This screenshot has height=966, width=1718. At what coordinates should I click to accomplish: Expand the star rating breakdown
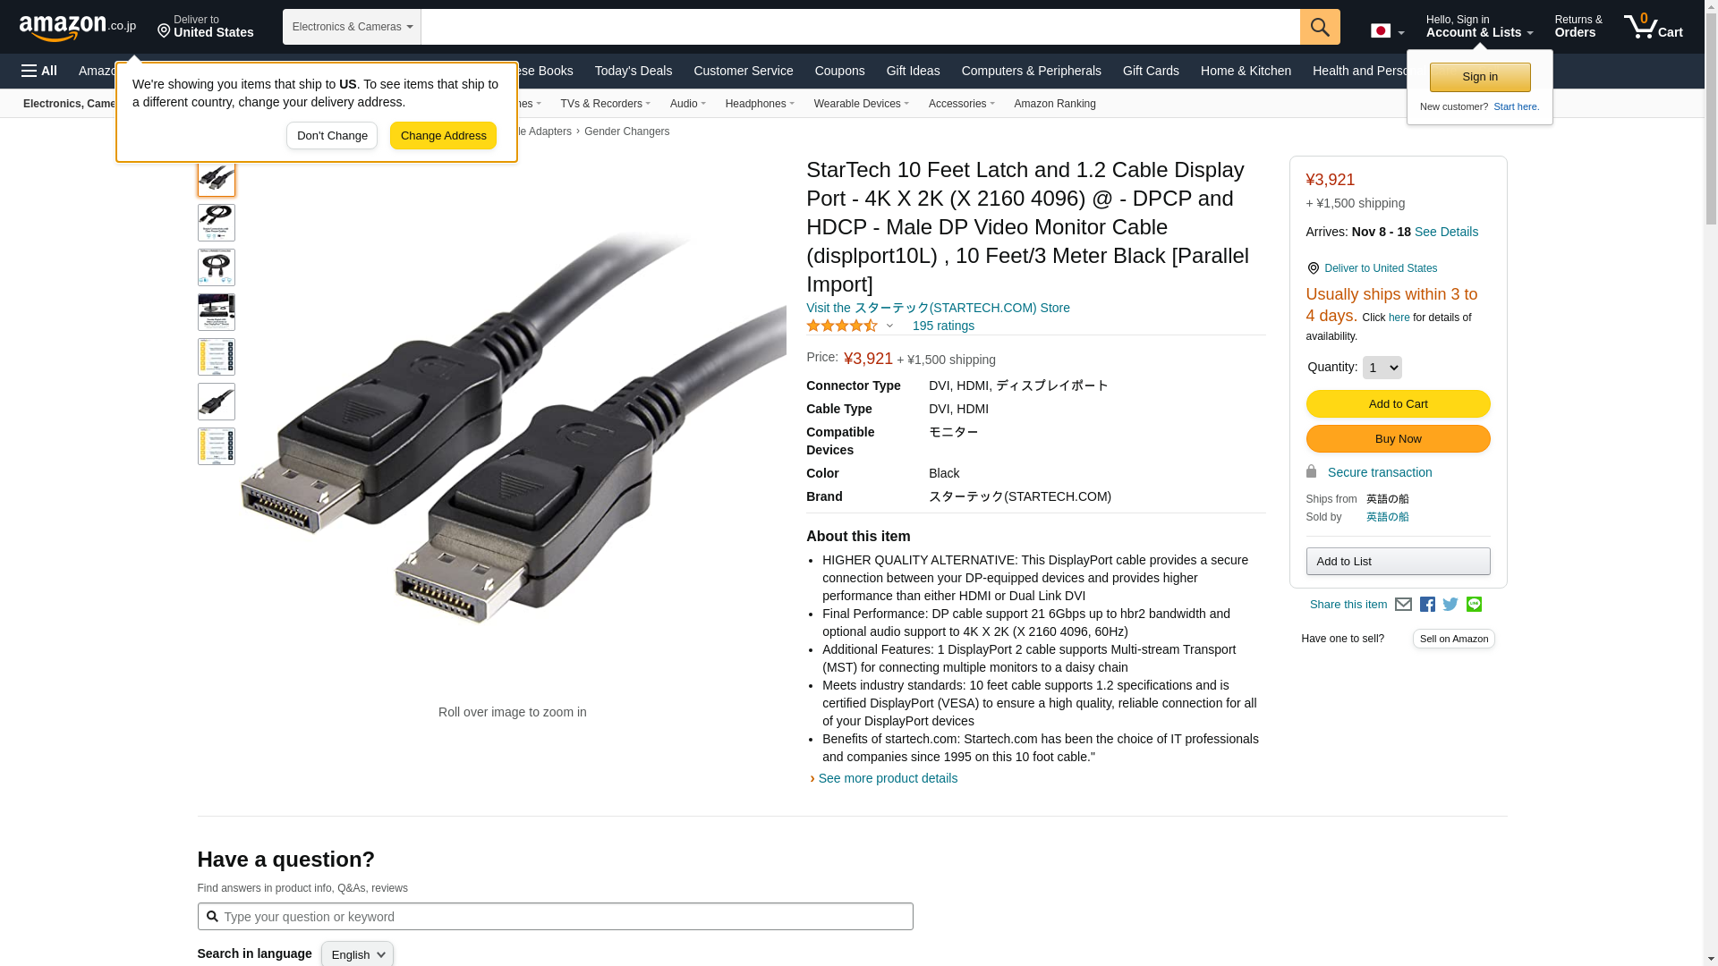[x=889, y=326]
